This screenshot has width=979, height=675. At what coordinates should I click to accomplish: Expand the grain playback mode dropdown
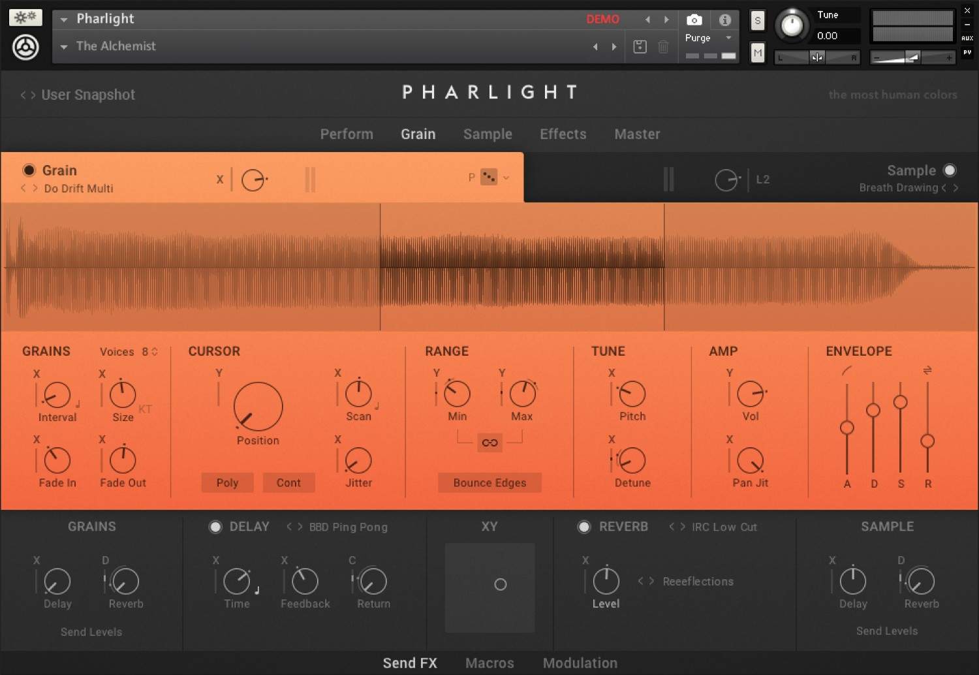505,177
